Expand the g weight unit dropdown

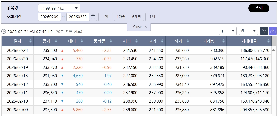(x=228, y=31)
